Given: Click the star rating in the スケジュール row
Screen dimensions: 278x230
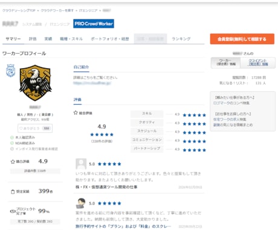Looking at the screenshot, I should tap(194, 133).
